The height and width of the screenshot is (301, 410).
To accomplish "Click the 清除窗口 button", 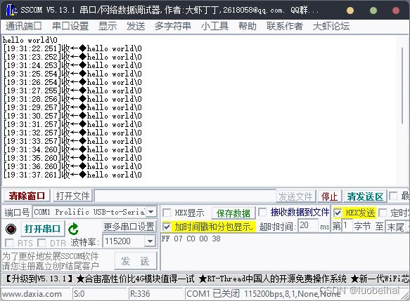I will 27,195.
